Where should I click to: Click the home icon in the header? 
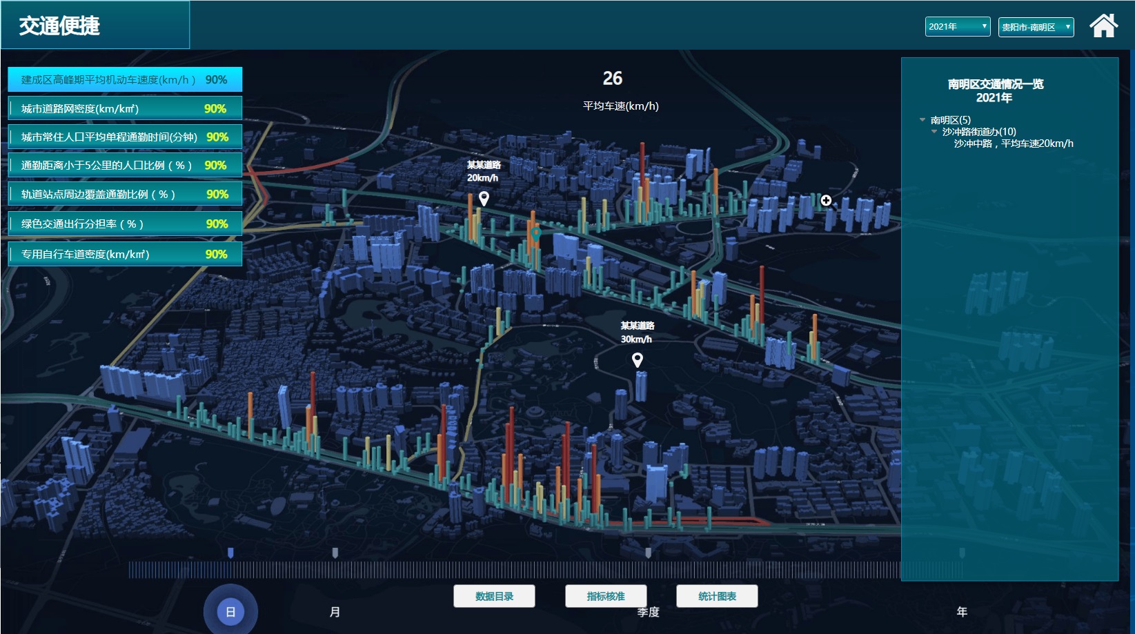(1103, 26)
